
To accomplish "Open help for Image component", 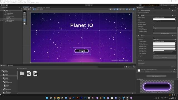I will [172, 15].
